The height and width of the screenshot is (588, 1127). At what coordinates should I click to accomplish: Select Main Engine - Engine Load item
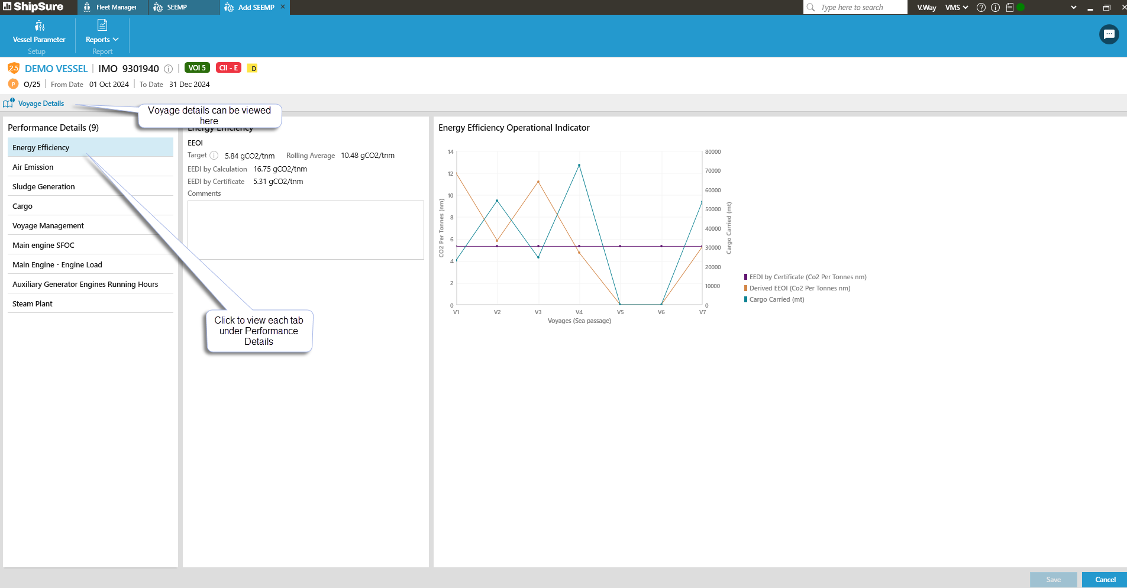91,264
